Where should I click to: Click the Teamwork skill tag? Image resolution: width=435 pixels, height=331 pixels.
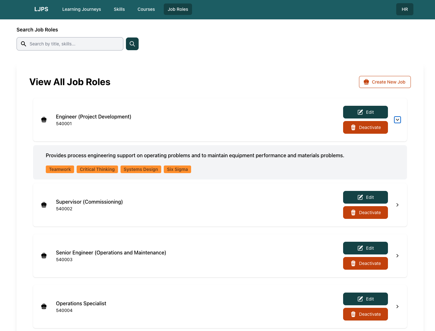tap(60, 169)
